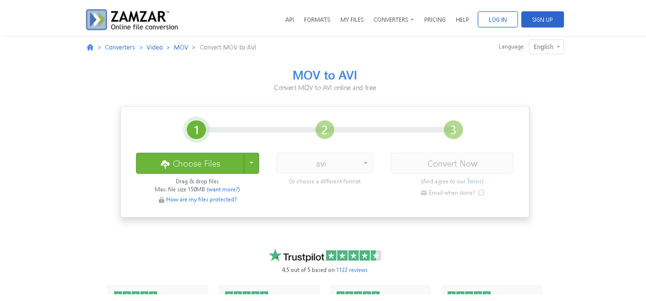The height and width of the screenshot is (301, 646).
Task: Open the Choose Files dropdown arrow
Action: tap(251, 163)
